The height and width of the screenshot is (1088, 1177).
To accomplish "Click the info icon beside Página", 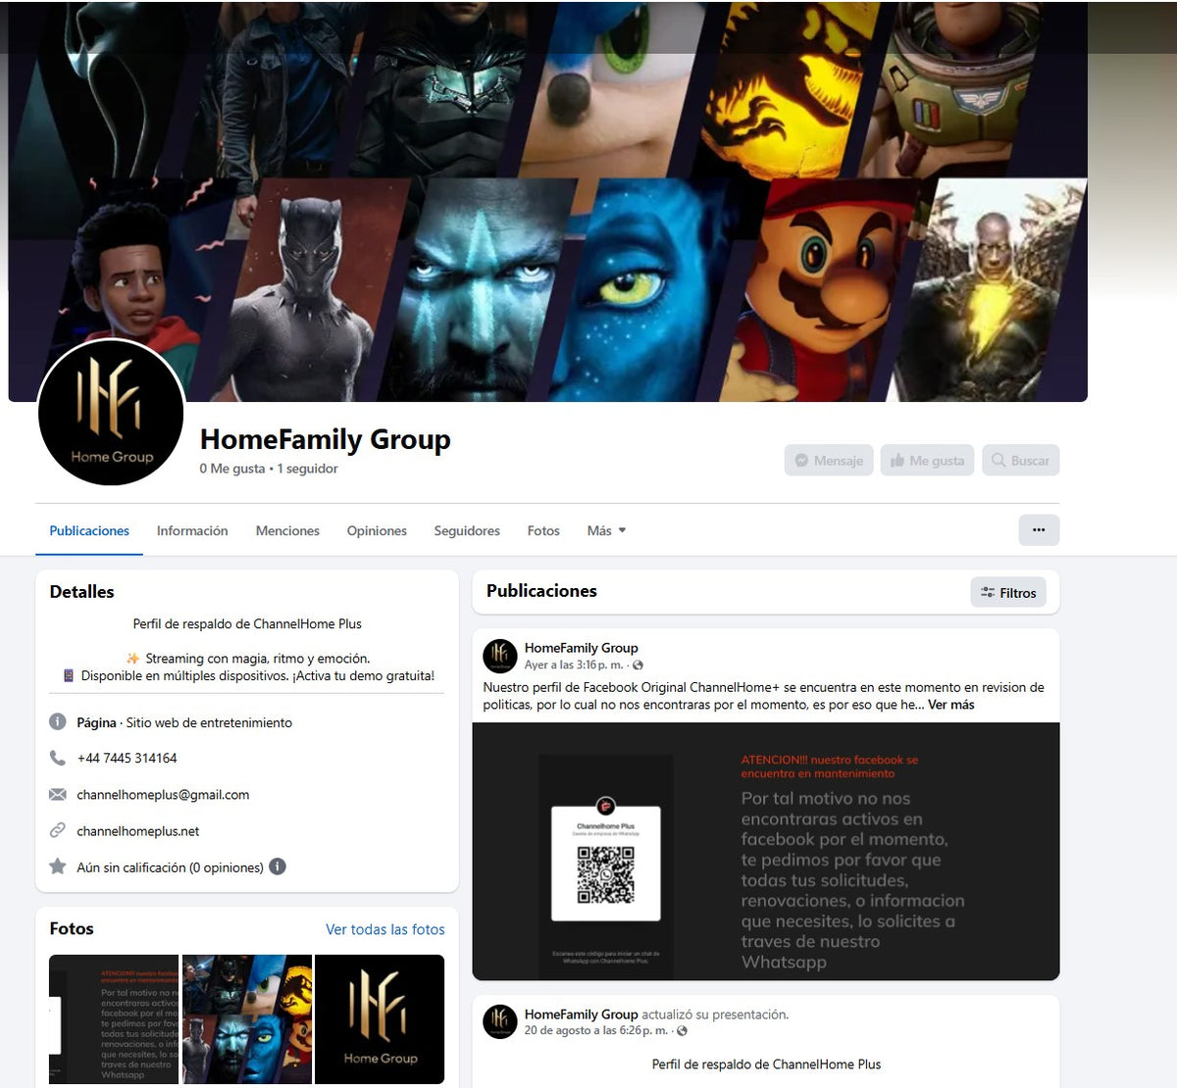I will (x=58, y=722).
